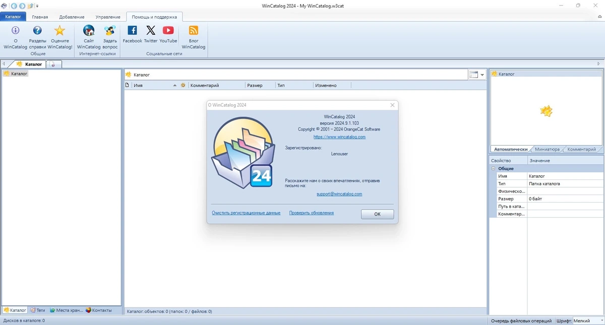Collapse the Общие properties group
Viewport: 605px width, 325px height.
click(x=494, y=169)
